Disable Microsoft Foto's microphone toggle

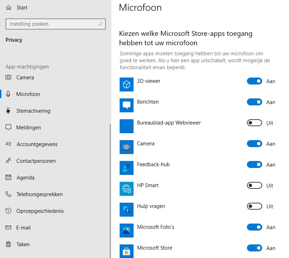[x=254, y=227]
